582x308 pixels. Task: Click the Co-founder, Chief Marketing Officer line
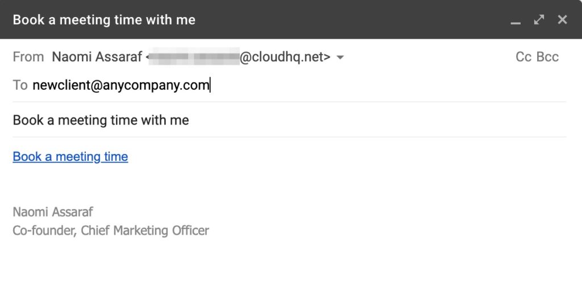click(x=111, y=231)
